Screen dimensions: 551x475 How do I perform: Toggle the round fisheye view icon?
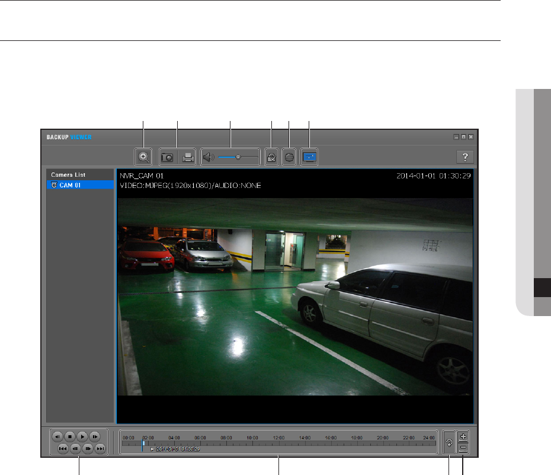tap(289, 157)
